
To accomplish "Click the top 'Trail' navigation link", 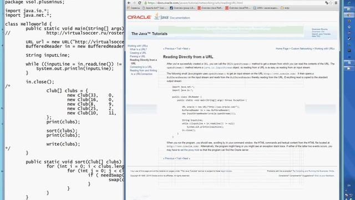I will coord(179,49).
